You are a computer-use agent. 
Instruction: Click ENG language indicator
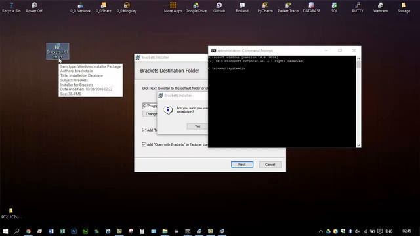point(389,231)
